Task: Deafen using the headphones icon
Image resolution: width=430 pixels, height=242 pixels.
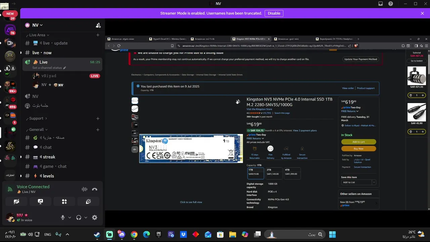Action: pos(79,217)
